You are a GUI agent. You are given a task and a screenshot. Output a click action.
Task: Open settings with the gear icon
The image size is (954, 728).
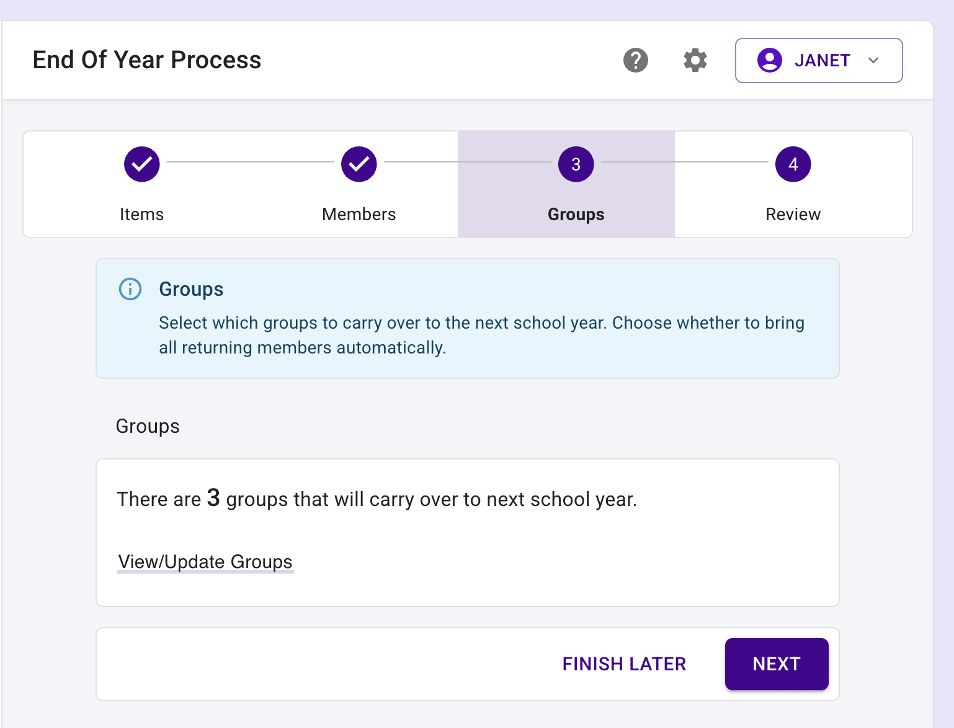695,60
